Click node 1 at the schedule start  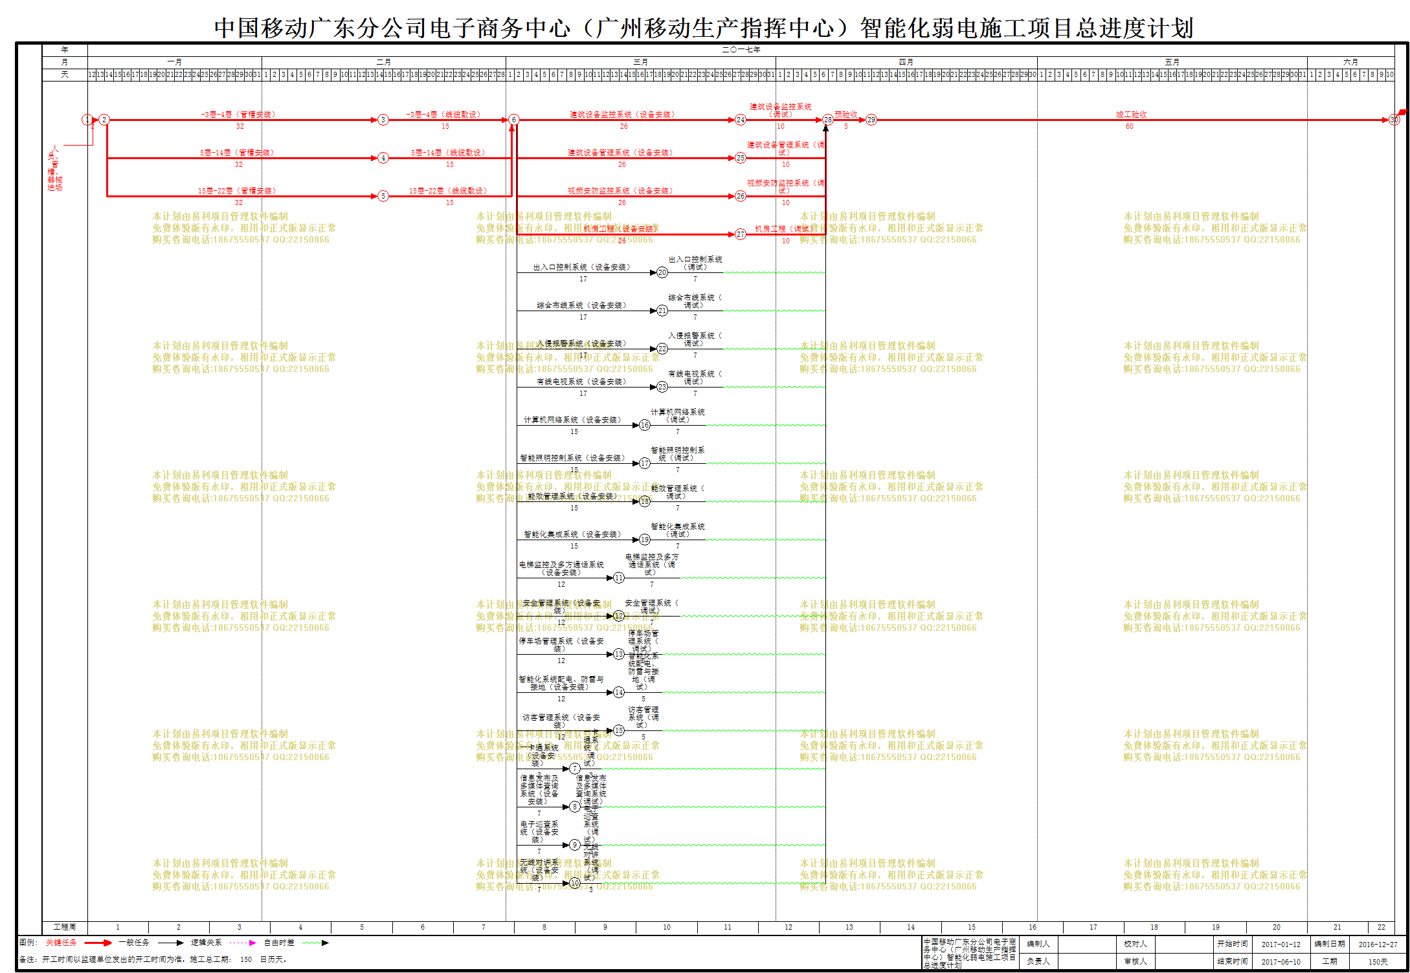tap(87, 120)
